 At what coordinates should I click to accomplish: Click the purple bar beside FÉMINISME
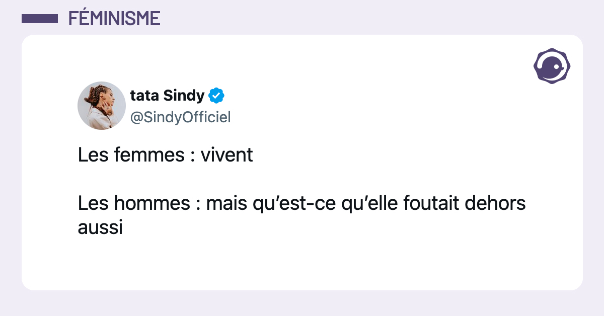coord(40,19)
